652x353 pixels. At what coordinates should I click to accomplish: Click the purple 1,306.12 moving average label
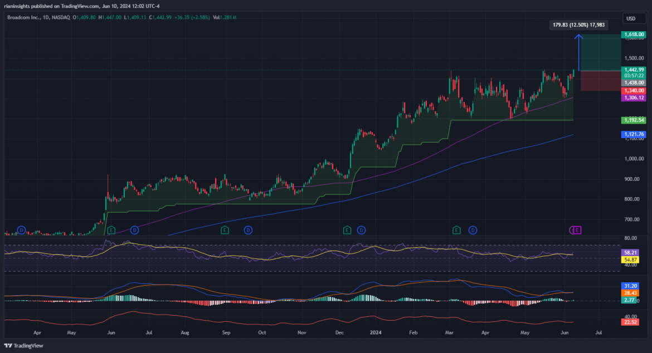click(634, 97)
